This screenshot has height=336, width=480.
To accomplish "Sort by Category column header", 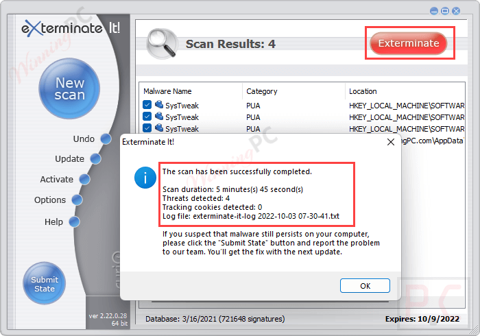I will (262, 91).
